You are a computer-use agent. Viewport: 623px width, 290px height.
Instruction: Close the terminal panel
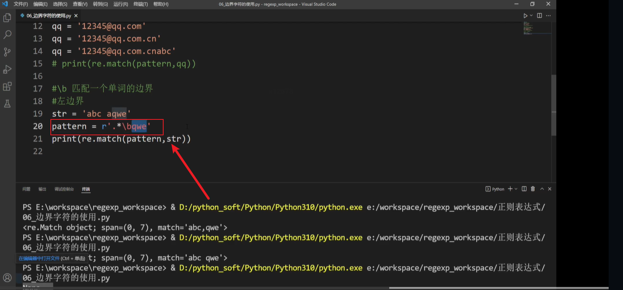(550, 189)
